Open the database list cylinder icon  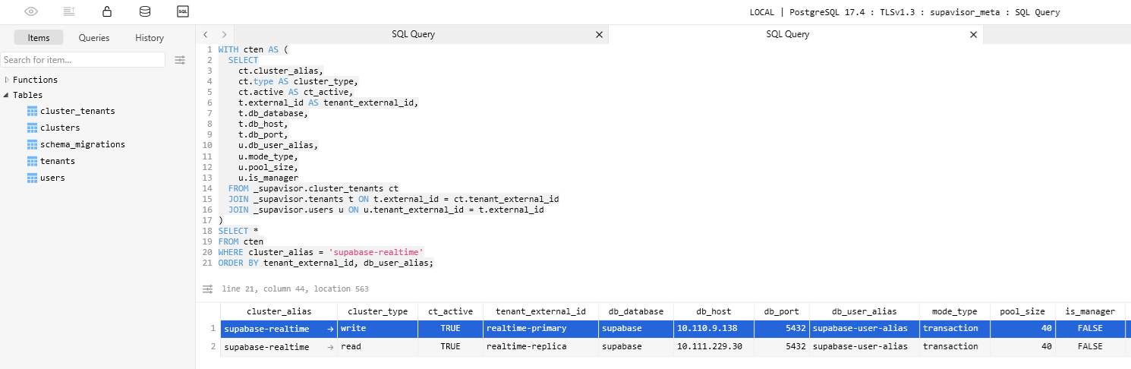point(144,11)
